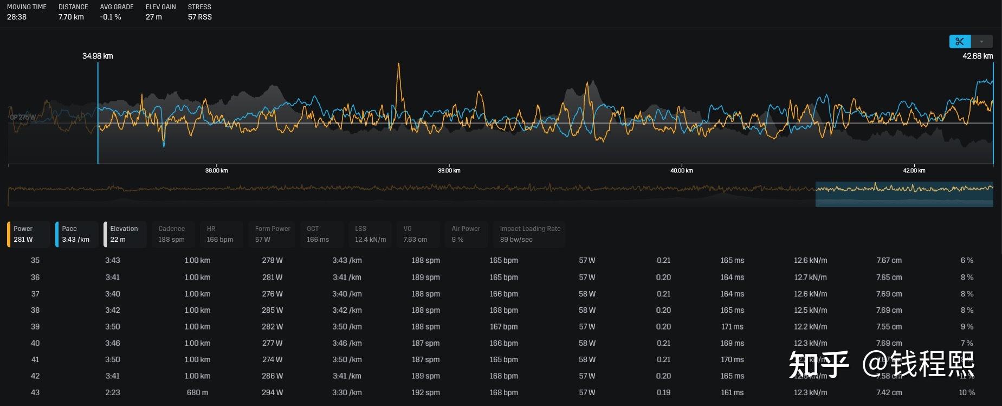Click the scissors crop selection icon
Viewport: 1002px width, 406px height.
point(960,42)
